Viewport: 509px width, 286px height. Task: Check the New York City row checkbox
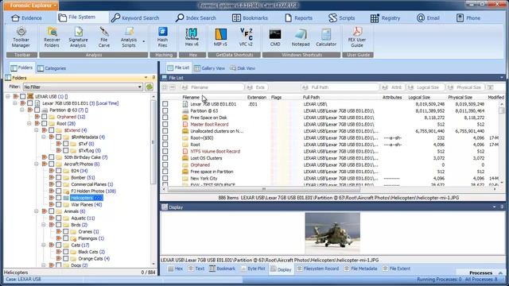165,178
